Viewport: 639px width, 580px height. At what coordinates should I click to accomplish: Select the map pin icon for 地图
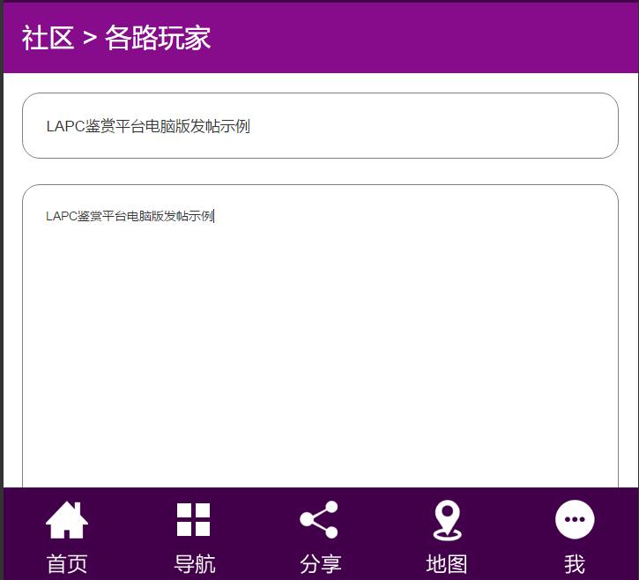click(x=447, y=520)
